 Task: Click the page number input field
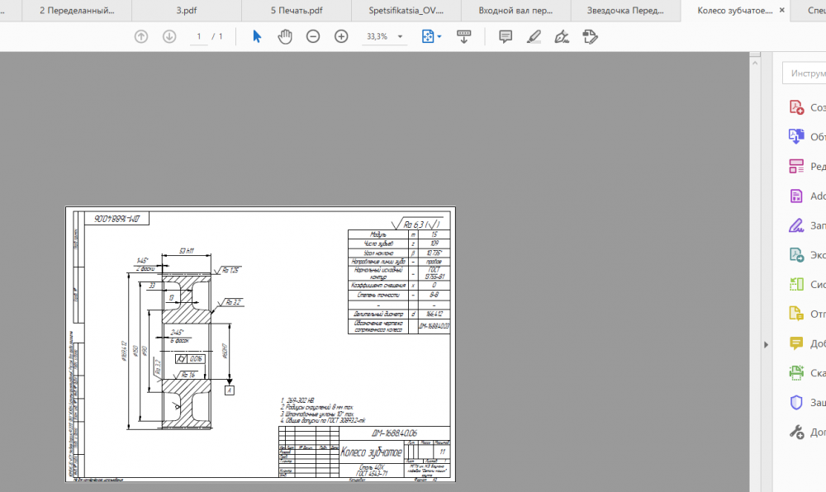point(199,36)
